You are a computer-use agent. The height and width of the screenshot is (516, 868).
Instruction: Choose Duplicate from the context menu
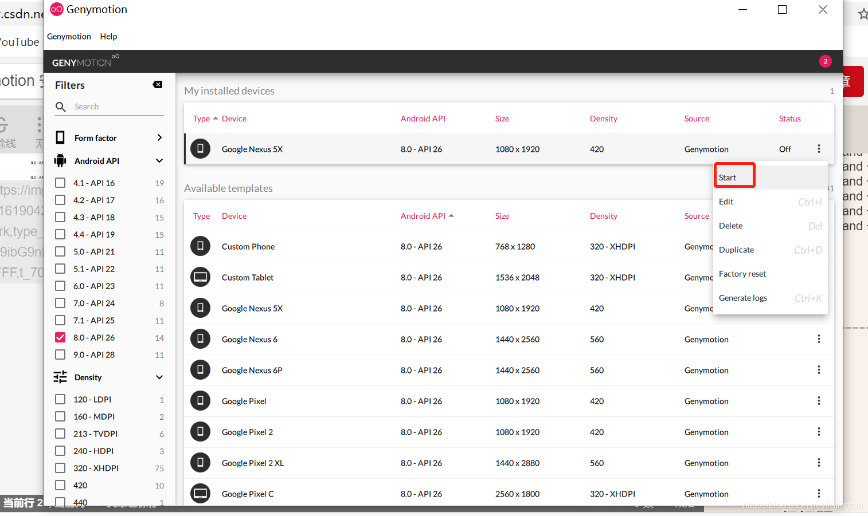point(771,250)
